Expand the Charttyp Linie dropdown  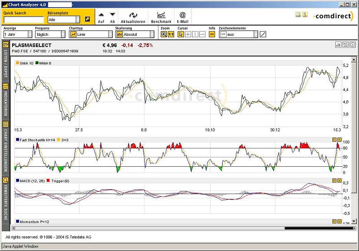point(110,34)
